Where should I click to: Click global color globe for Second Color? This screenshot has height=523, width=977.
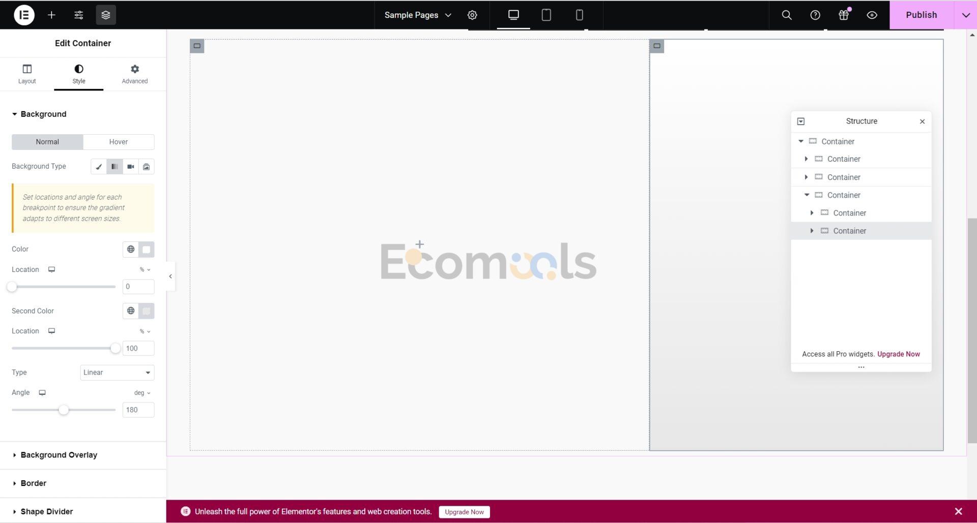(x=131, y=311)
